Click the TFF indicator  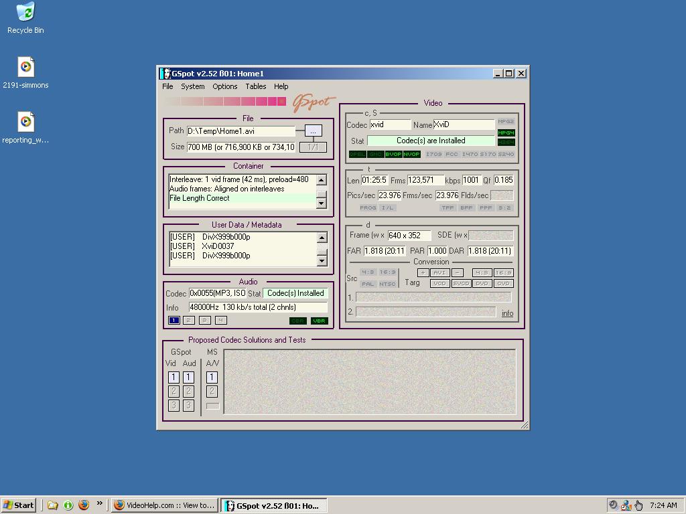pos(448,207)
